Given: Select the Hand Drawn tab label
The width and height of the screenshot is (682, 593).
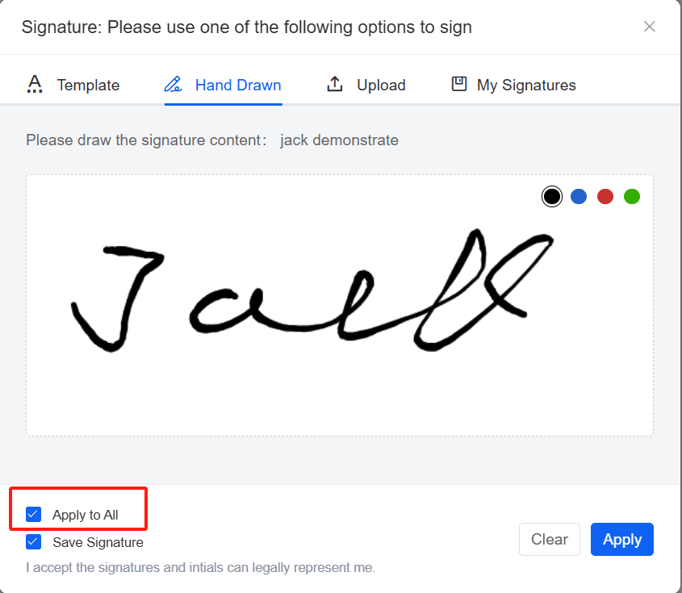Looking at the screenshot, I should pos(238,85).
